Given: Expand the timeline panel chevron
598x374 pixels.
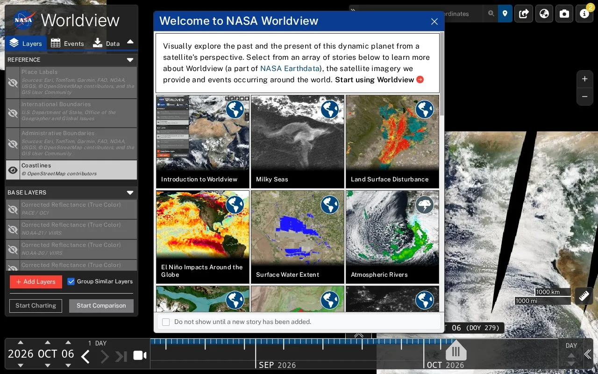Looking at the screenshot, I should pos(358,335).
